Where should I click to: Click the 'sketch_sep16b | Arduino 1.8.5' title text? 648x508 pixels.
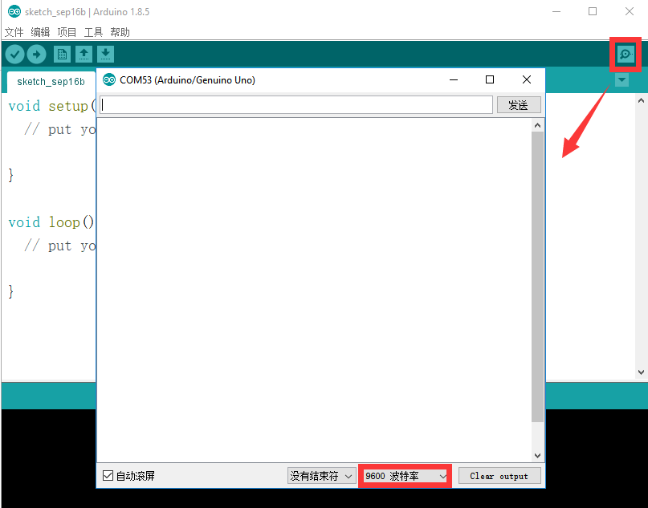click(88, 12)
